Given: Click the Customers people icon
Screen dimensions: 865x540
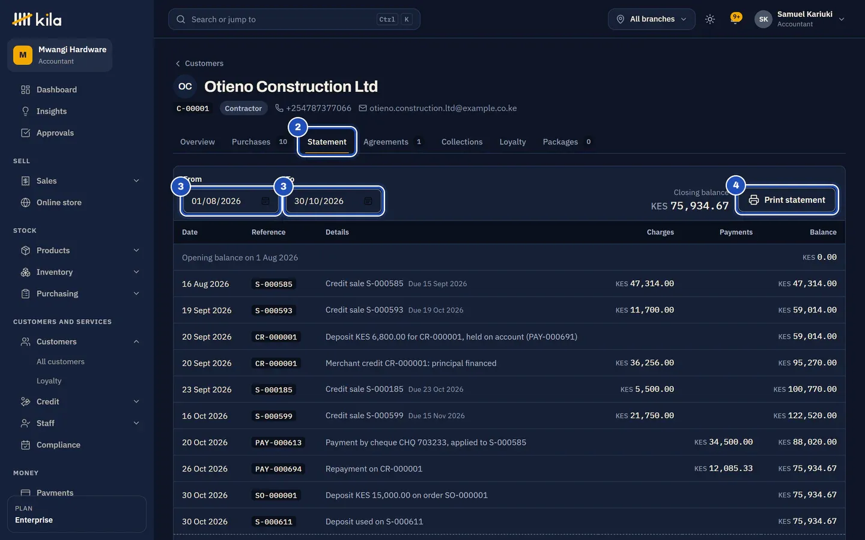Looking at the screenshot, I should point(25,341).
